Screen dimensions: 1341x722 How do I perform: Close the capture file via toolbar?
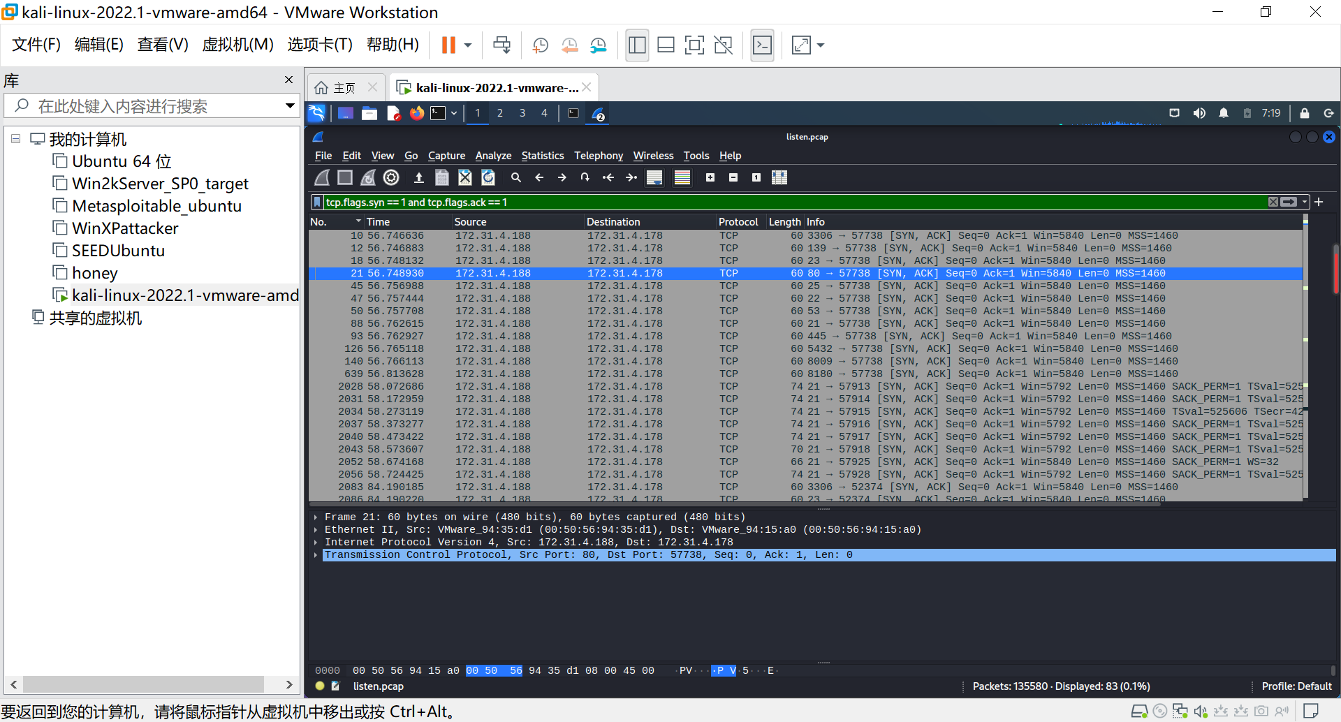pyautogui.click(x=465, y=178)
